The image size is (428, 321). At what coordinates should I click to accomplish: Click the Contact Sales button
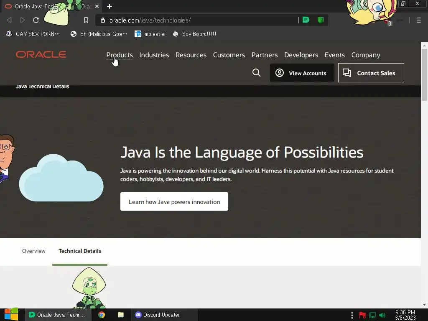[371, 73]
